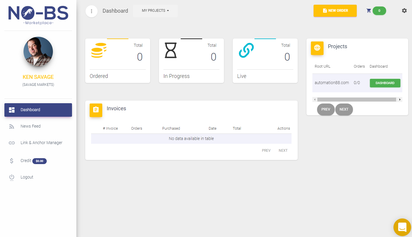Click the Live card label
The width and height of the screenshot is (412, 237).
tap(242, 76)
